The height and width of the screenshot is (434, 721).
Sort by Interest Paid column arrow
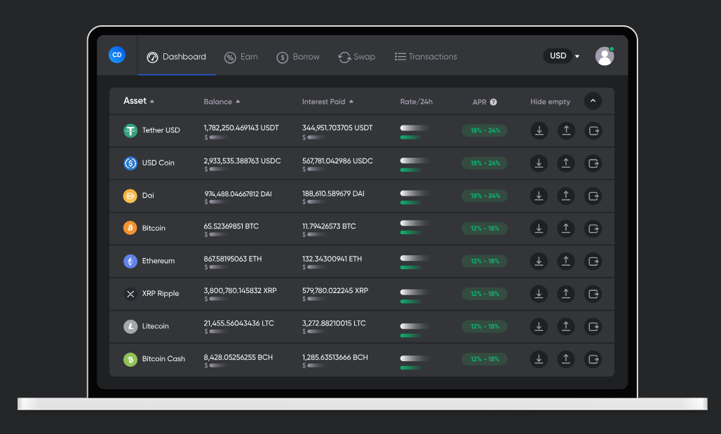pyautogui.click(x=351, y=102)
